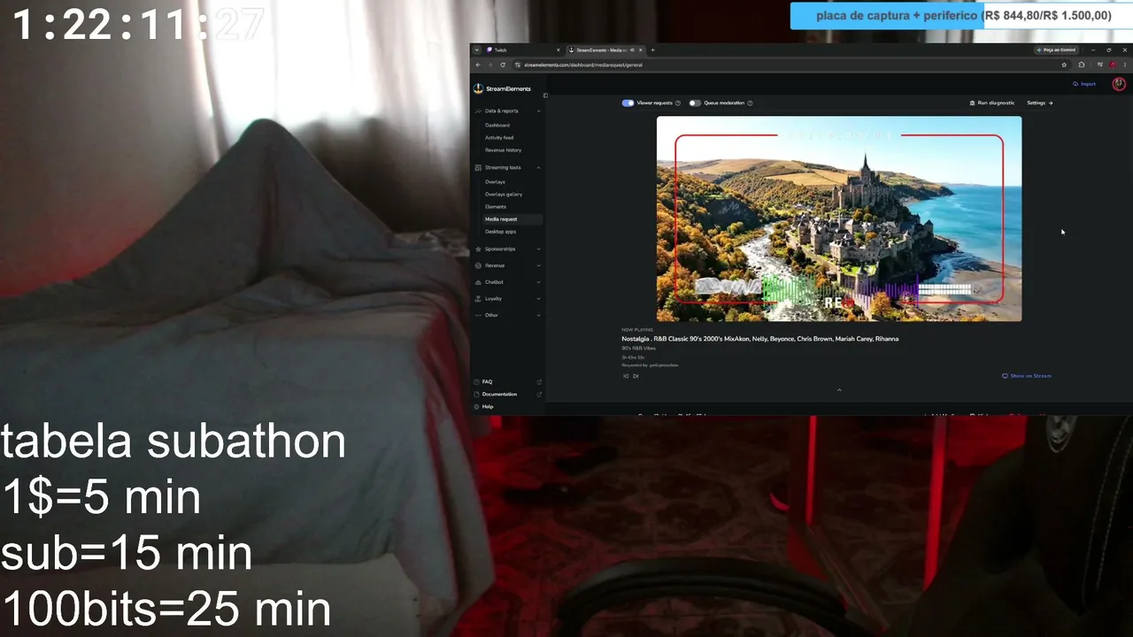Open the Queue moderation help icon

pos(750,103)
